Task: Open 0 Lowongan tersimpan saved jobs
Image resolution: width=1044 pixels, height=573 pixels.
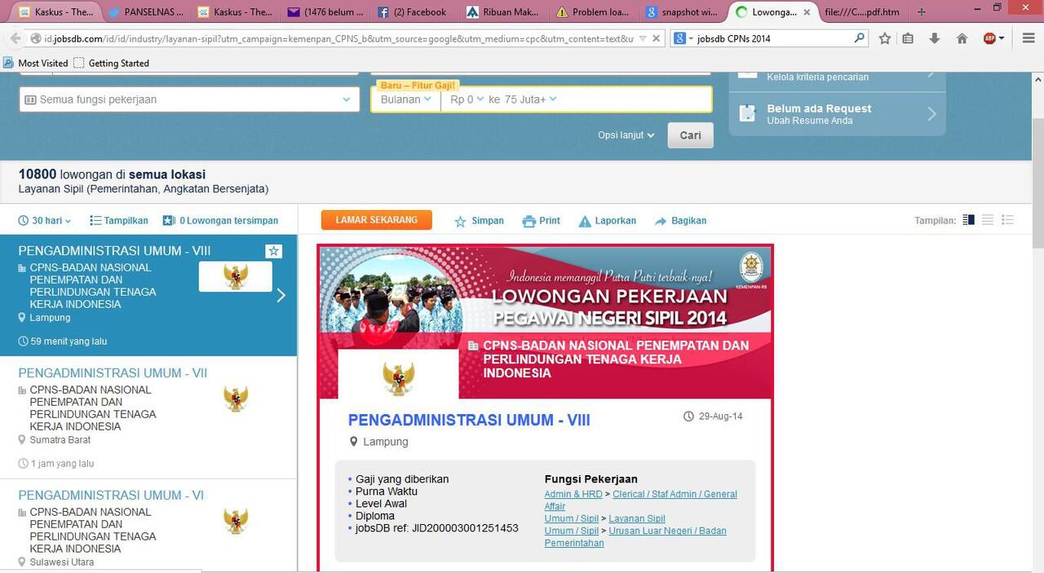Action: coord(220,221)
